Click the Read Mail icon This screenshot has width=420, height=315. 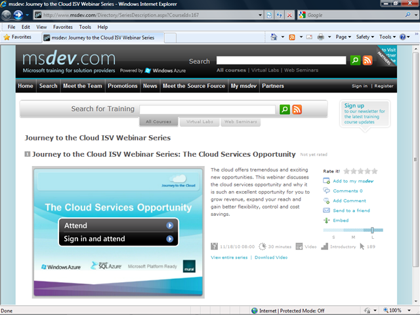click(309, 37)
